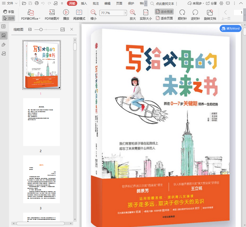Expand the quick access toolbar dropdown arrow
The image size is (246, 227).
tap(62, 3)
